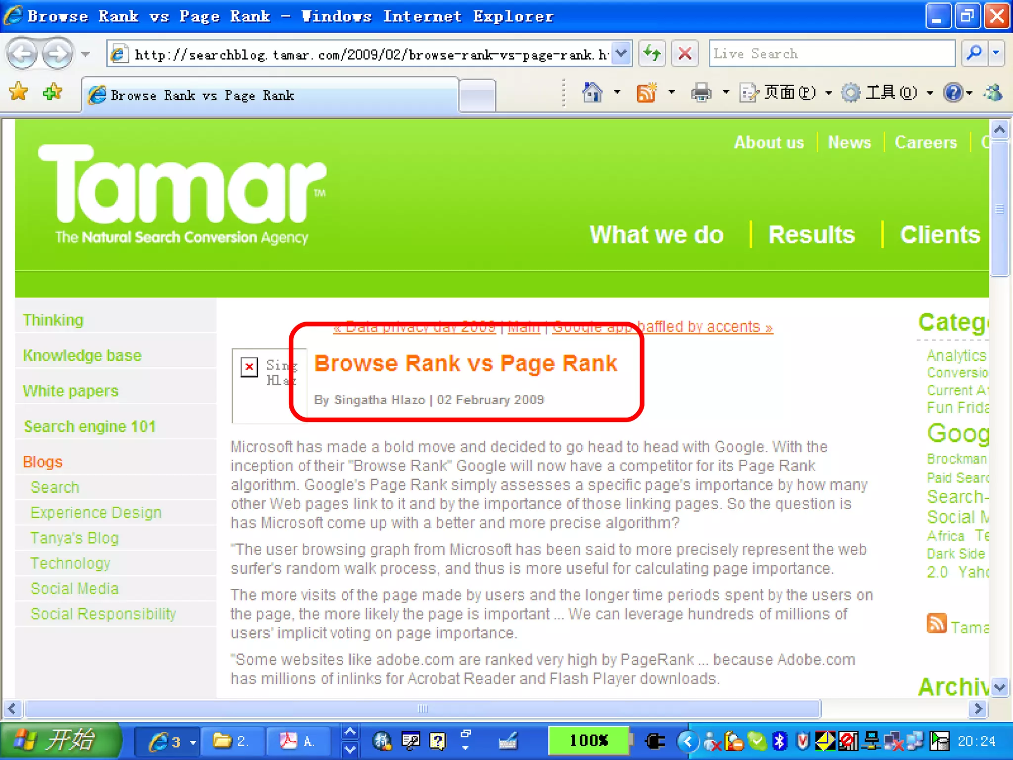Click the Home page icon

pyautogui.click(x=592, y=93)
